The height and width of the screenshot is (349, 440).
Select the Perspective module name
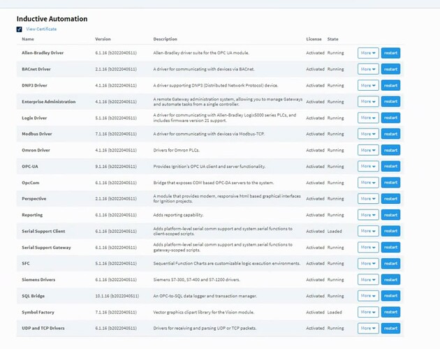34,199
